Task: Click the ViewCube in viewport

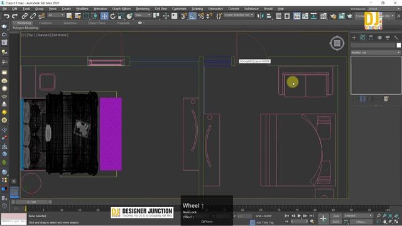Action: point(337,43)
